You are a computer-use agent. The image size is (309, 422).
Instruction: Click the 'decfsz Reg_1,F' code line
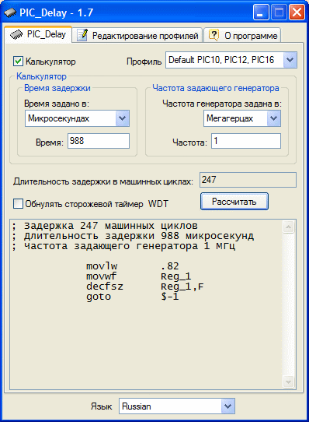coord(144,287)
